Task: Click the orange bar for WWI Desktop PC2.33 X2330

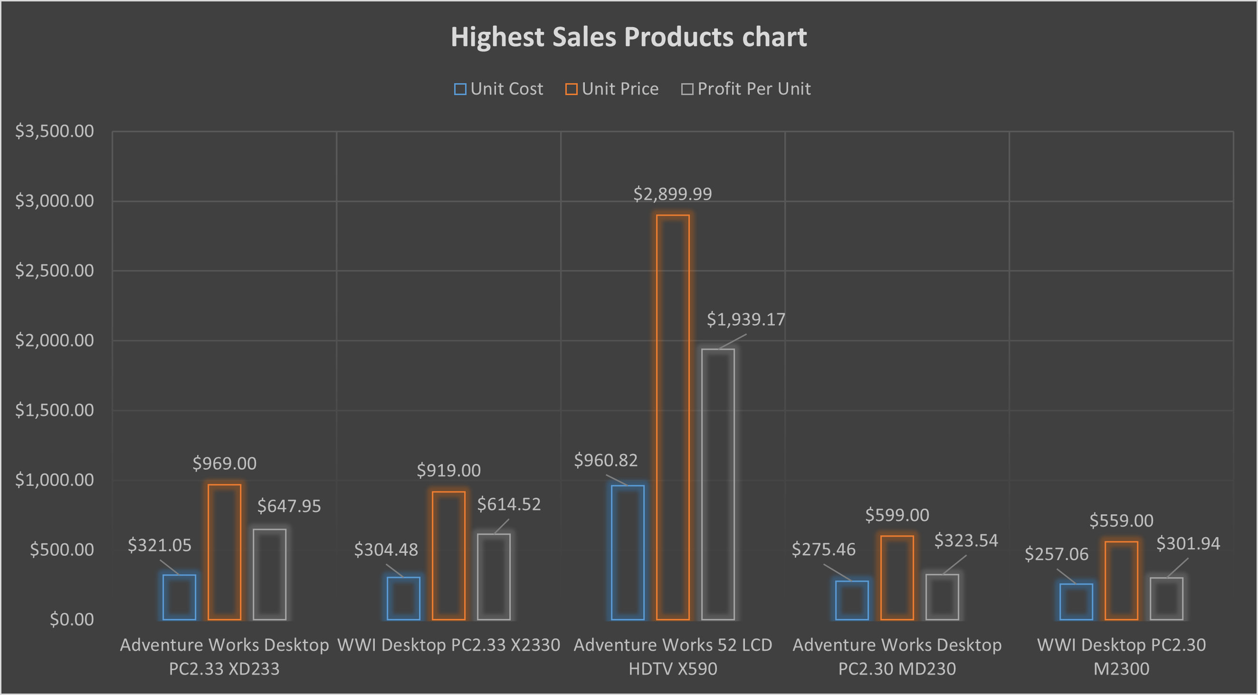Action: [448, 556]
